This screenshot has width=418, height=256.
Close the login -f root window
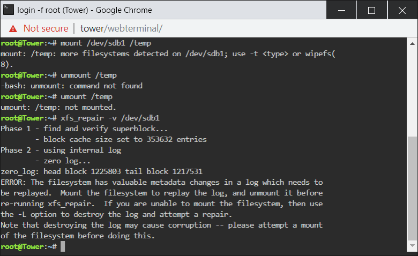point(402,10)
